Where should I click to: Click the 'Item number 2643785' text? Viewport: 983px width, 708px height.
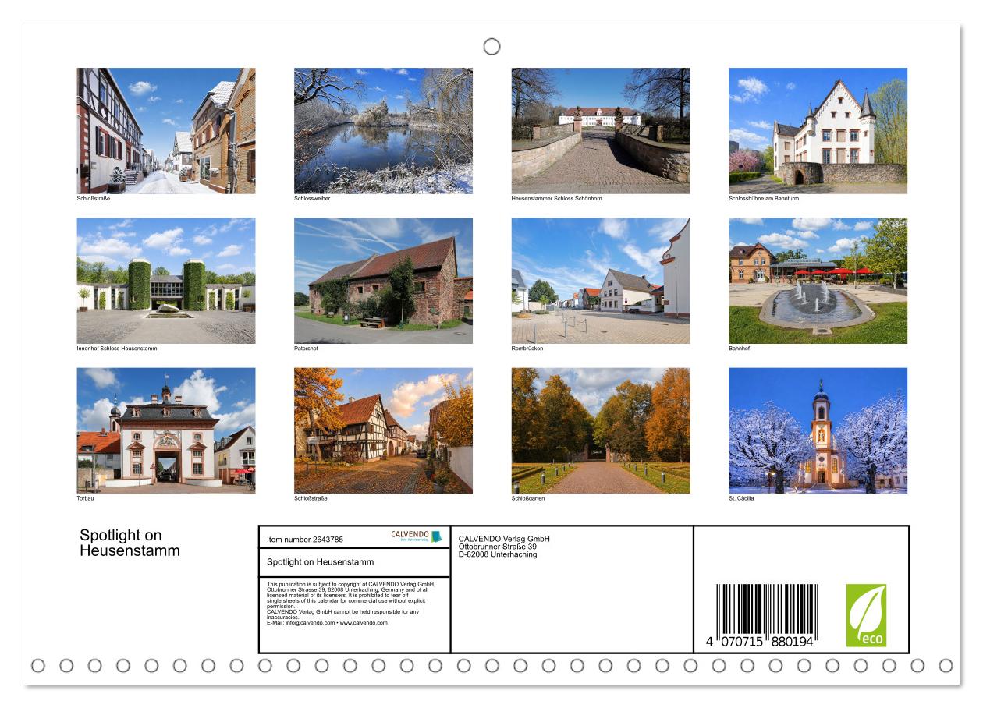click(305, 539)
